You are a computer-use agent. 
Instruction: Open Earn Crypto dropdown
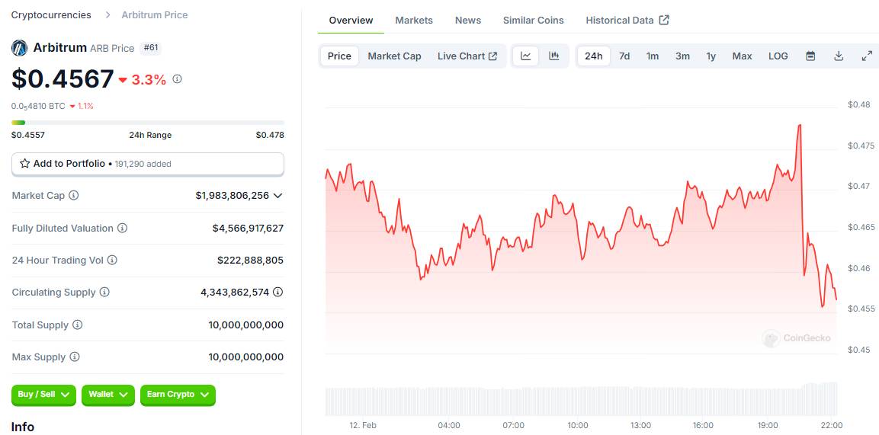(178, 395)
